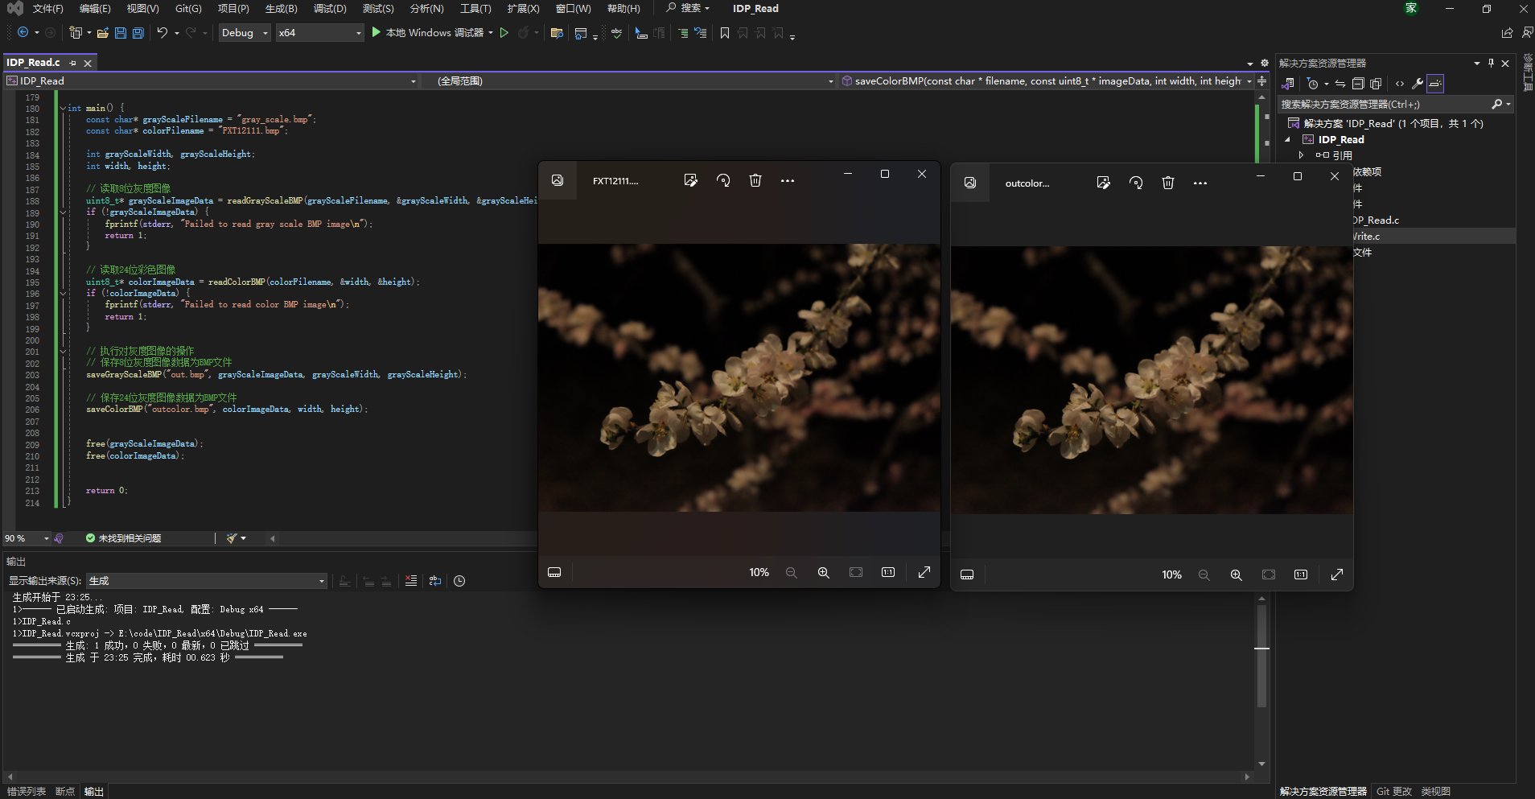
Task: Open the 90 % editor zoom dropdown
Action: click(27, 538)
